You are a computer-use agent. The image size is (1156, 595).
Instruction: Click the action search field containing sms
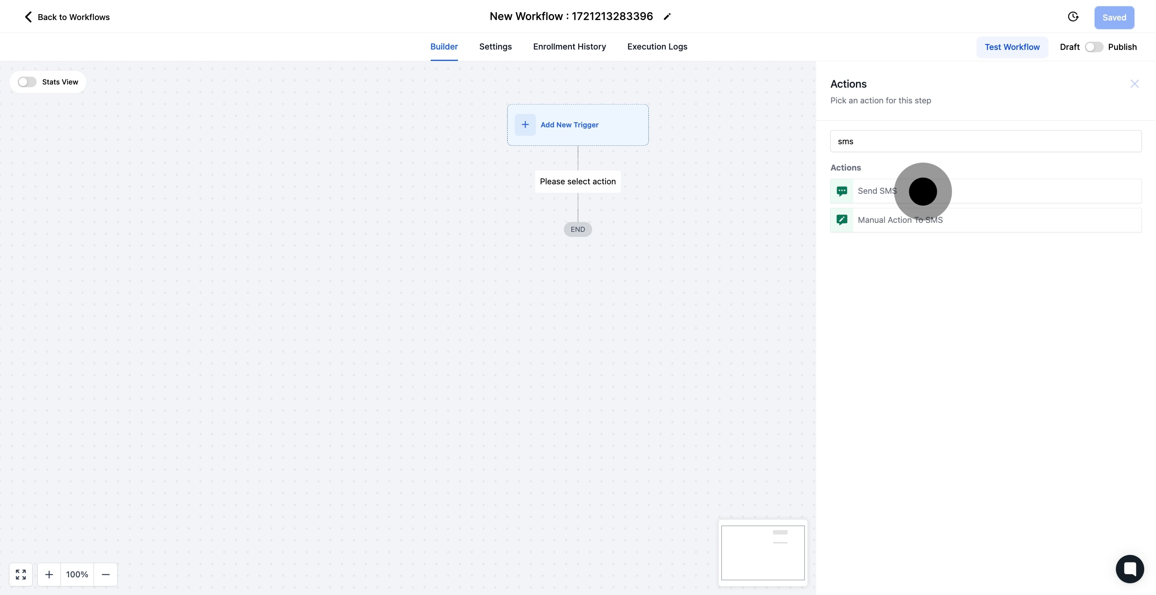985,141
